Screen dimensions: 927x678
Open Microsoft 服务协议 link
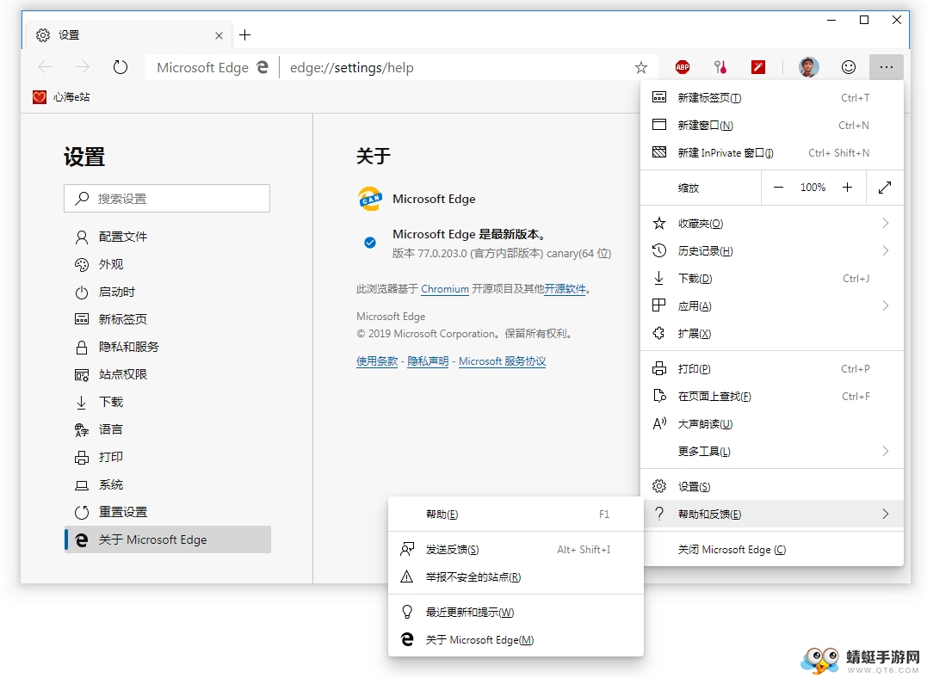502,361
